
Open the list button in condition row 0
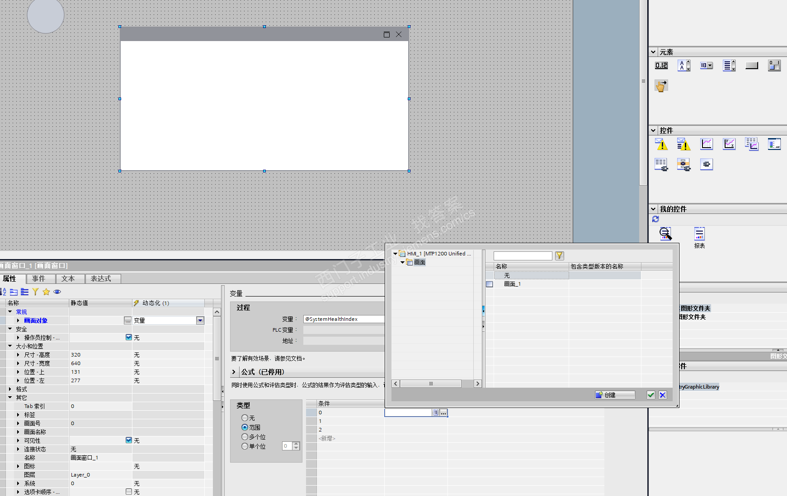(x=435, y=413)
